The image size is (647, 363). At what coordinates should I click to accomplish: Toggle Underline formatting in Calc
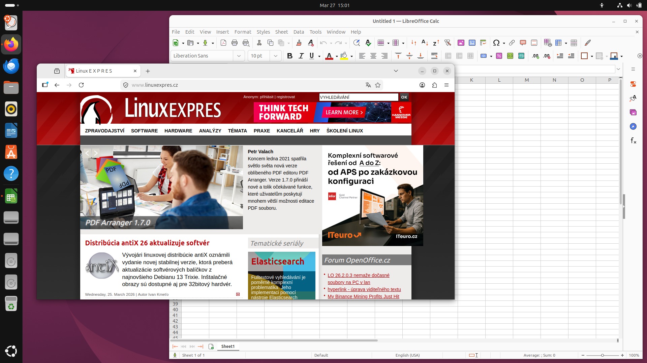[312, 56]
